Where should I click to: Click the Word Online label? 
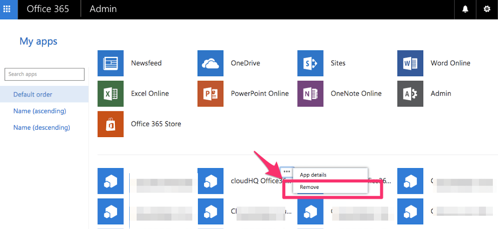pyautogui.click(x=450, y=63)
